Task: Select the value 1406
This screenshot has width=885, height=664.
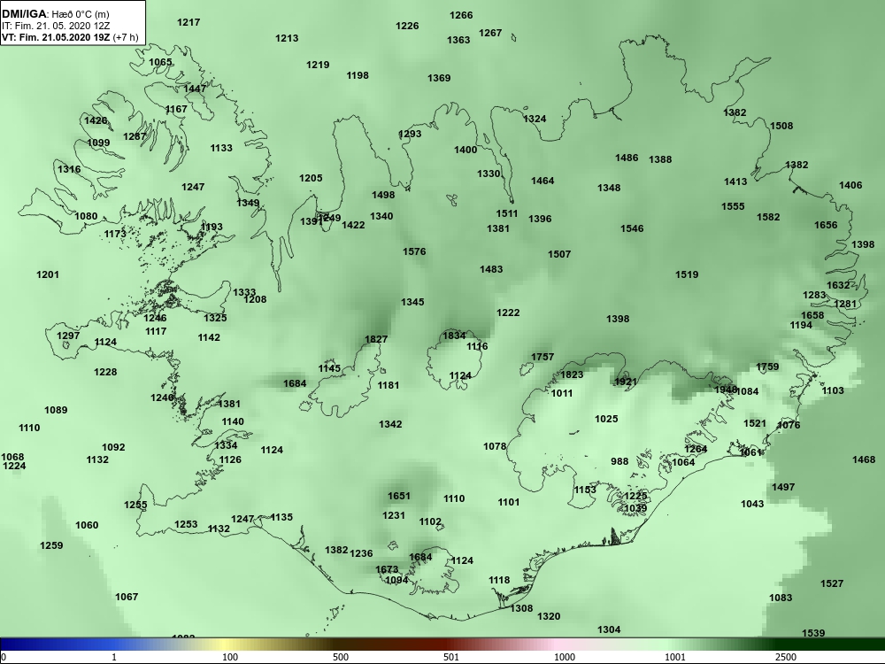Action: click(850, 185)
